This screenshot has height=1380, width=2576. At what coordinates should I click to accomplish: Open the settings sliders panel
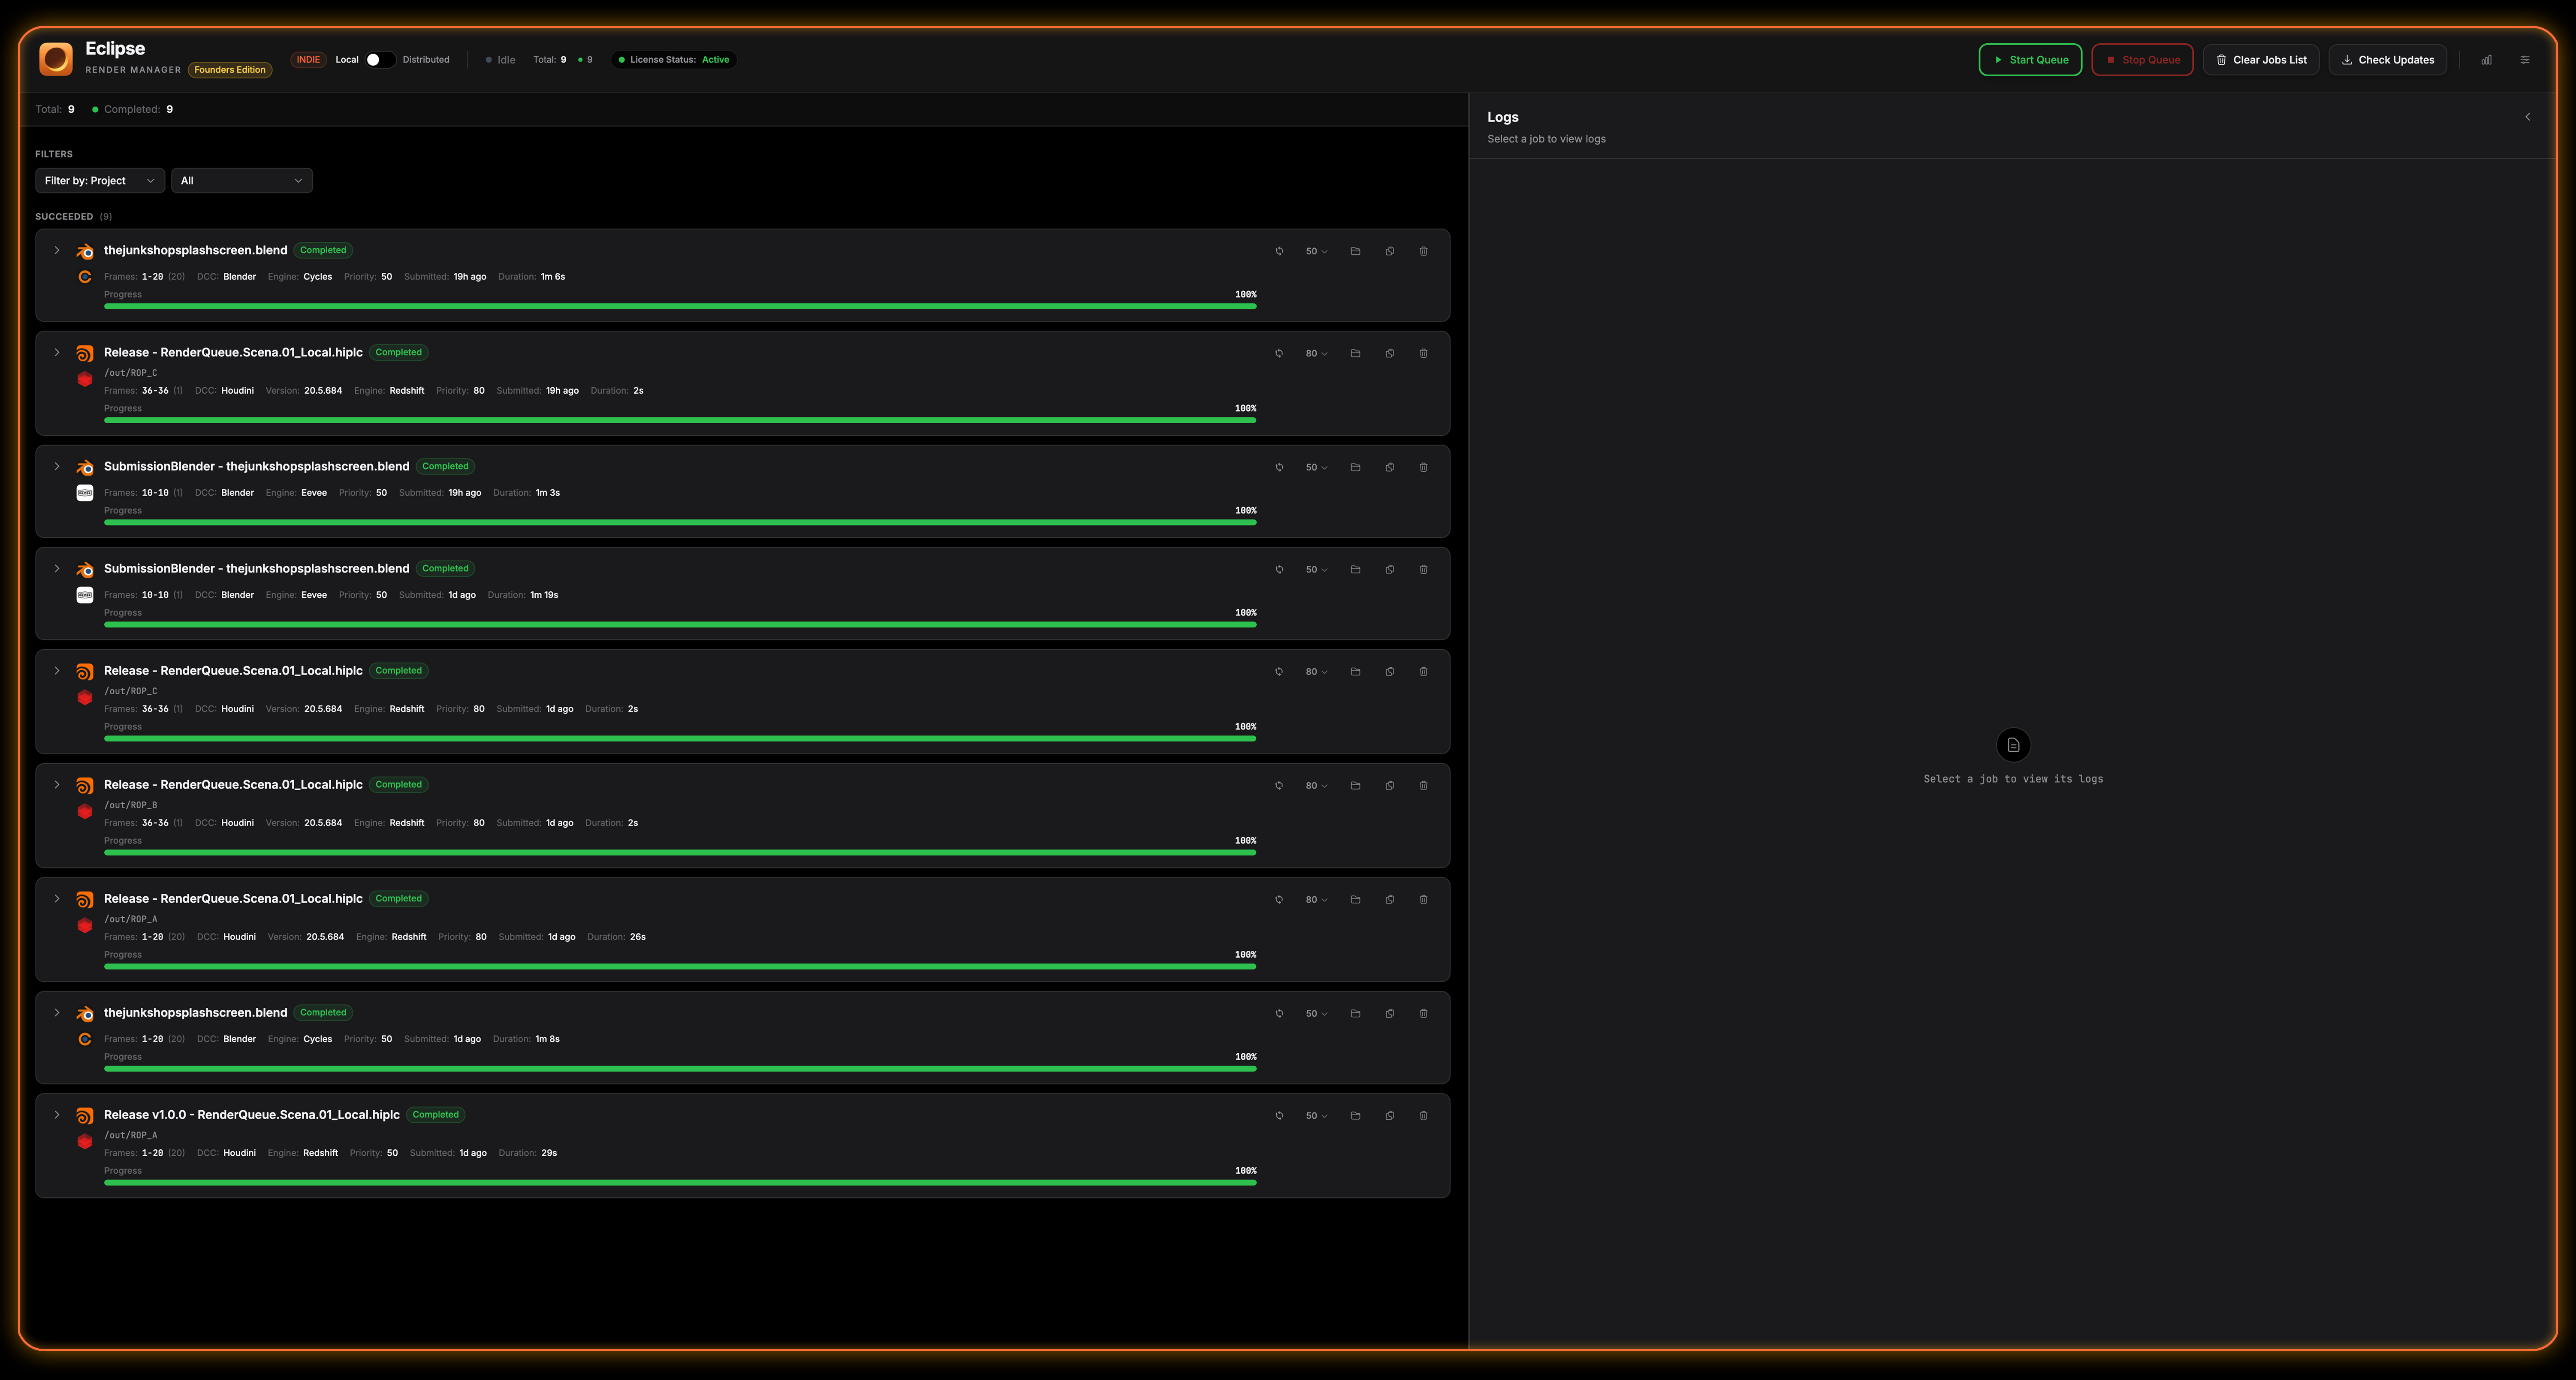pos(2526,59)
